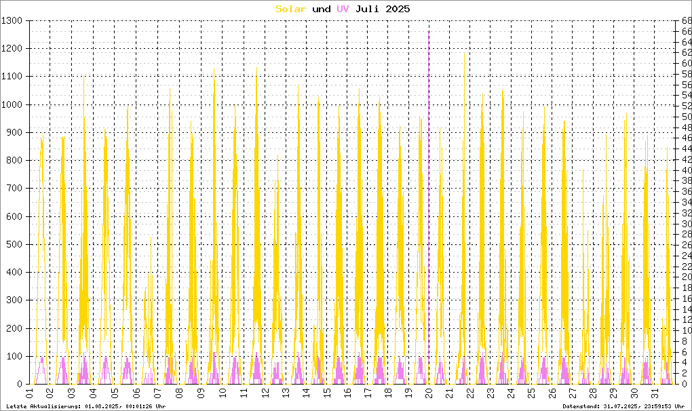This screenshot has width=692, height=411.
Task: Click day 15 on the bottom date axis
Action: click(326, 394)
